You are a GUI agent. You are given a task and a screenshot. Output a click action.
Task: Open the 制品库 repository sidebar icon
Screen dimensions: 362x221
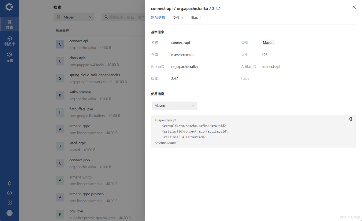click(x=9, y=41)
